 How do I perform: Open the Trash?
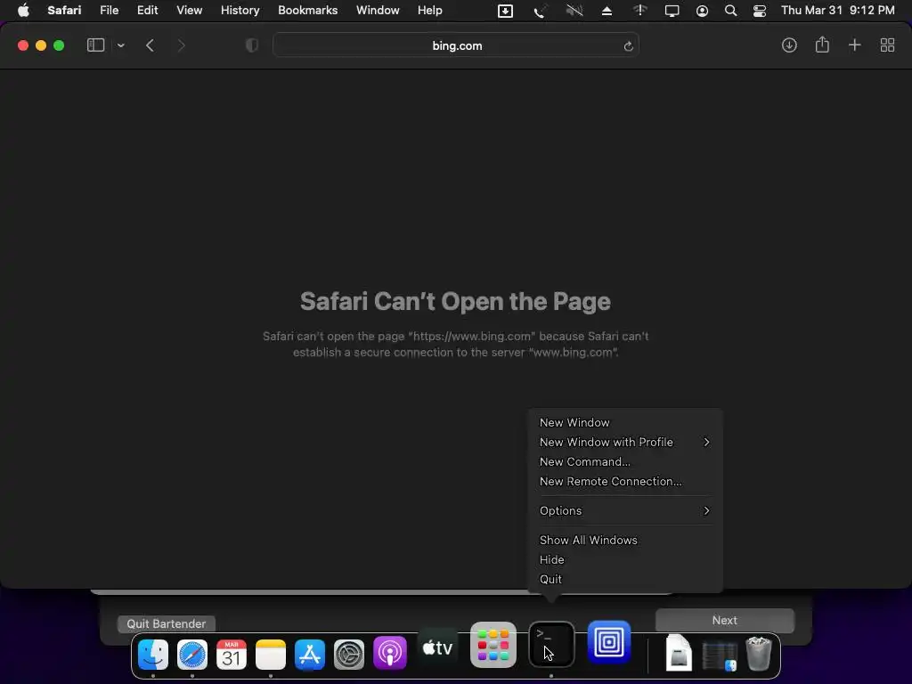click(x=759, y=654)
